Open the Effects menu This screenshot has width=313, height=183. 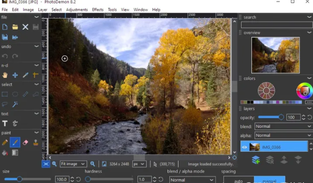[98, 10]
